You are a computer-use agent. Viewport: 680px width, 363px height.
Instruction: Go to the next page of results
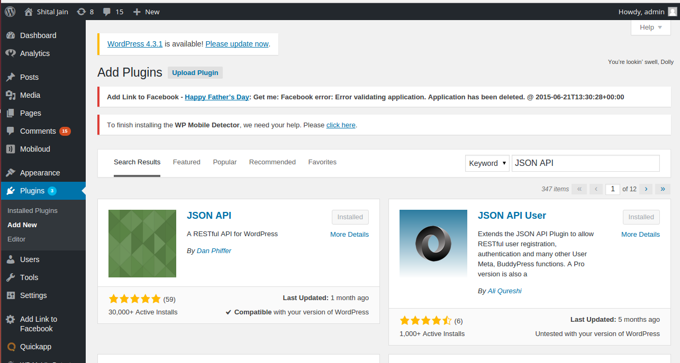click(646, 189)
